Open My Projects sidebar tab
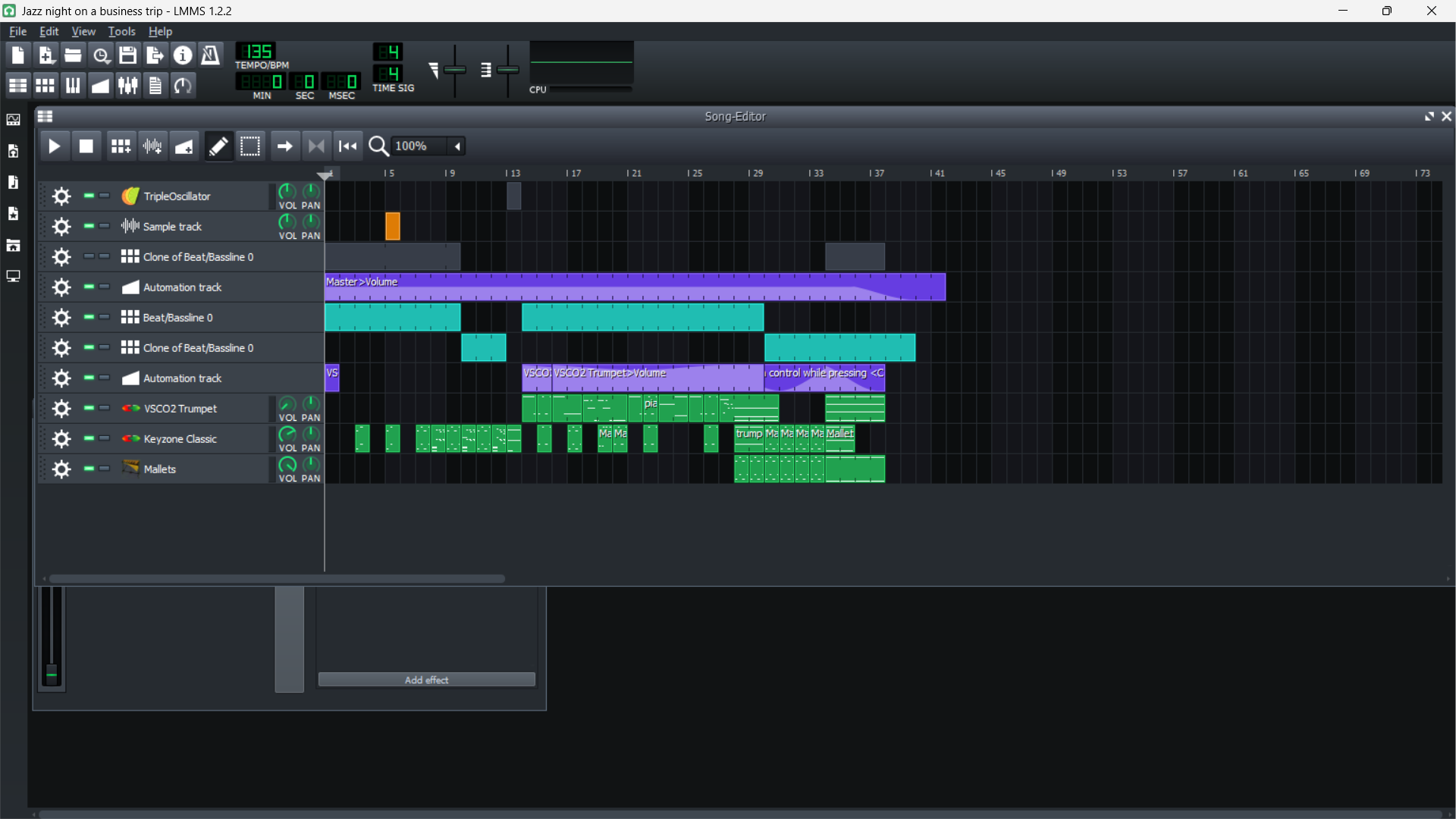This screenshot has width=1456, height=819. 14,152
